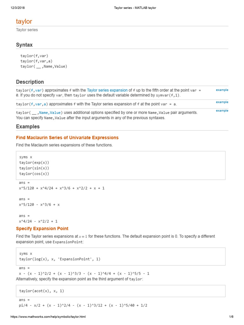
Task: Click the example link beside the Name,Value syntax
Action: (222, 110)
